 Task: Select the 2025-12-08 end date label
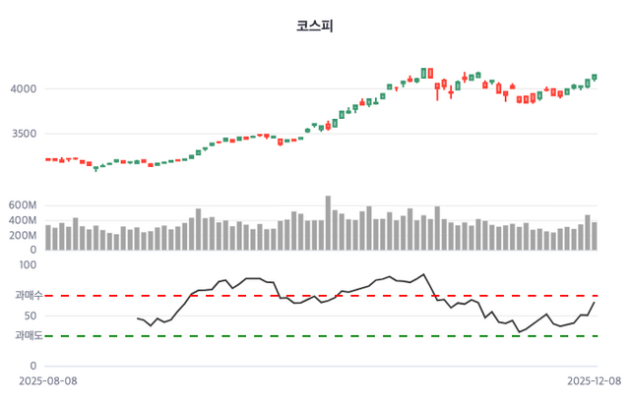pyautogui.click(x=594, y=378)
